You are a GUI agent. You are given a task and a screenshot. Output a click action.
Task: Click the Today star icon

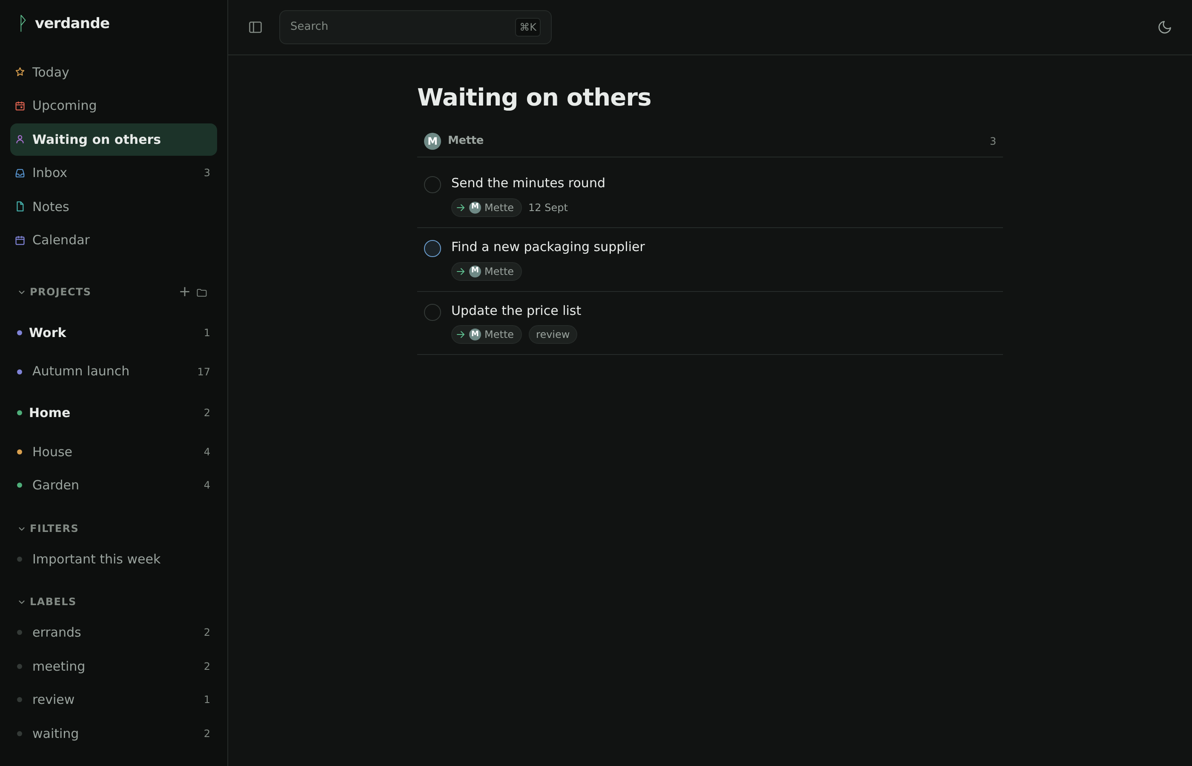pos(20,72)
